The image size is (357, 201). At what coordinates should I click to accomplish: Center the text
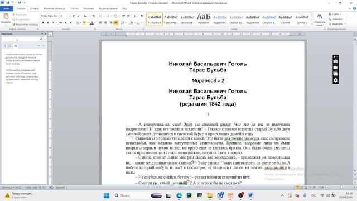point(105,23)
